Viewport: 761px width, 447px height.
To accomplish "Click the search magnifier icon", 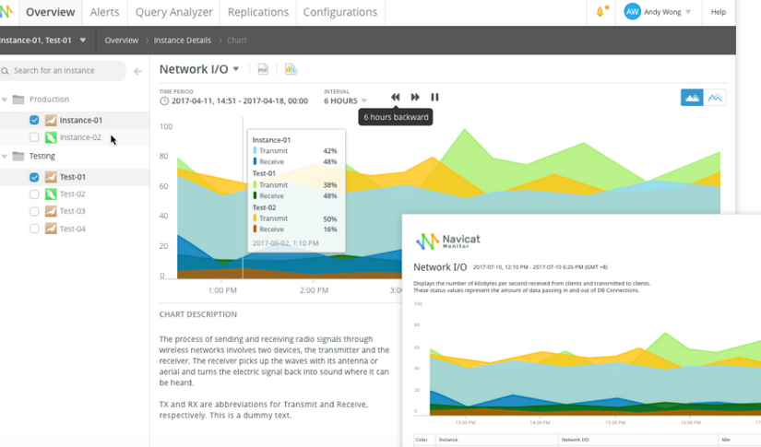I will point(6,71).
